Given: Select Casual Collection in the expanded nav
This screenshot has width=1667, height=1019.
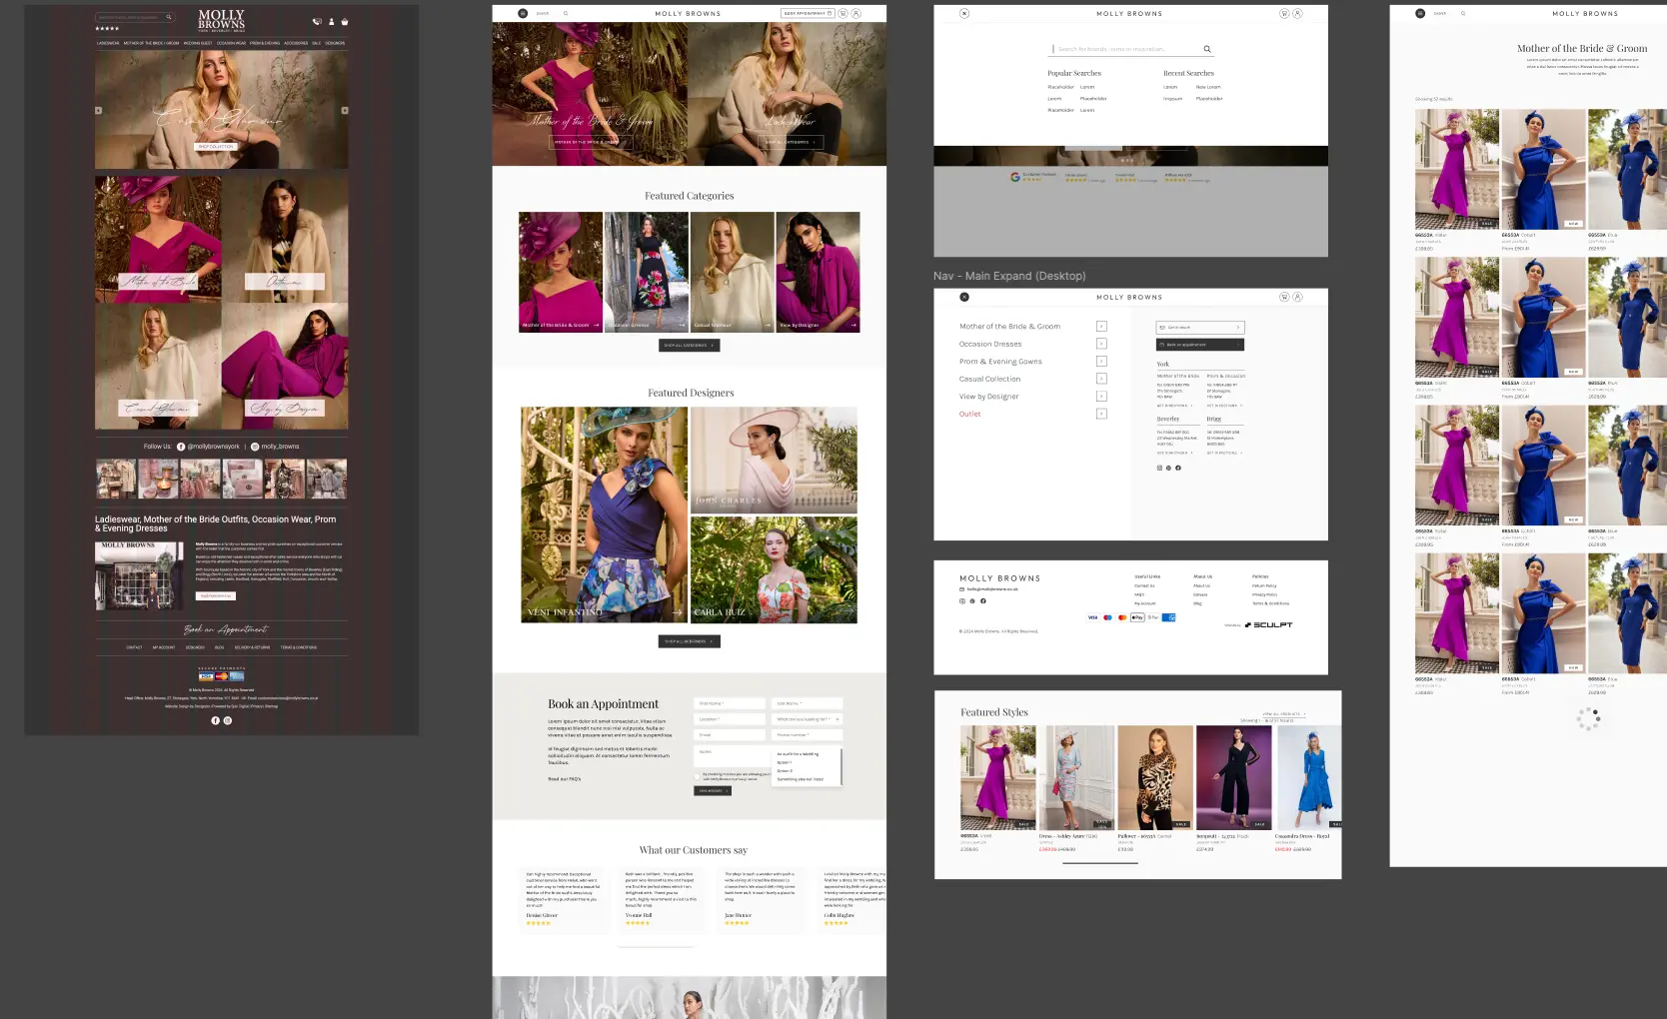Looking at the screenshot, I should pyautogui.click(x=989, y=379).
